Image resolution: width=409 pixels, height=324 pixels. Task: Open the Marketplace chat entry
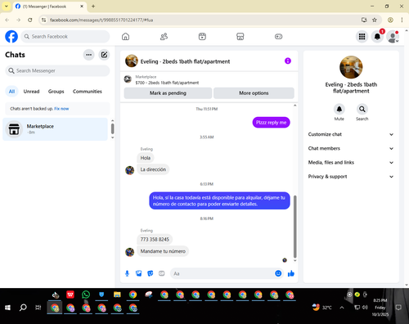(56, 129)
